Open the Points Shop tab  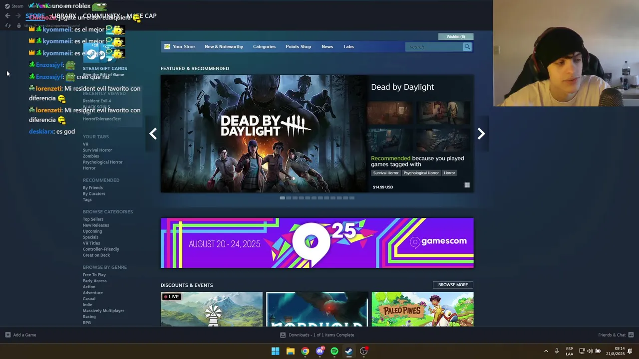[x=298, y=47]
